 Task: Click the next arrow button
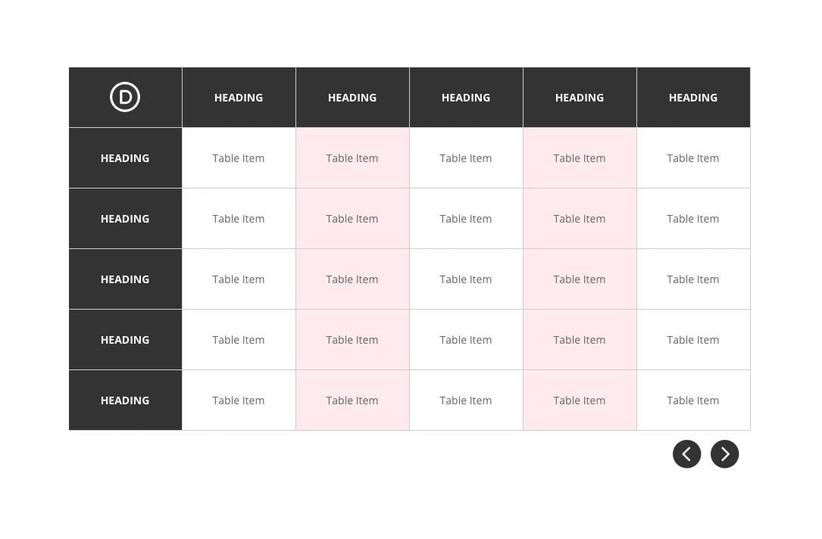tap(724, 454)
